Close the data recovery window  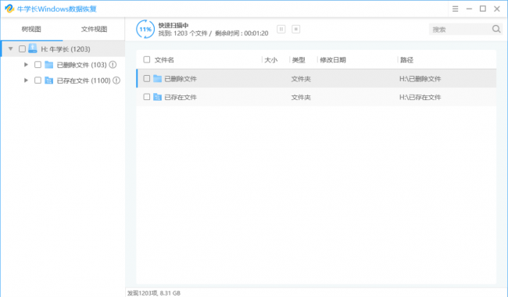[x=497, y=9]
